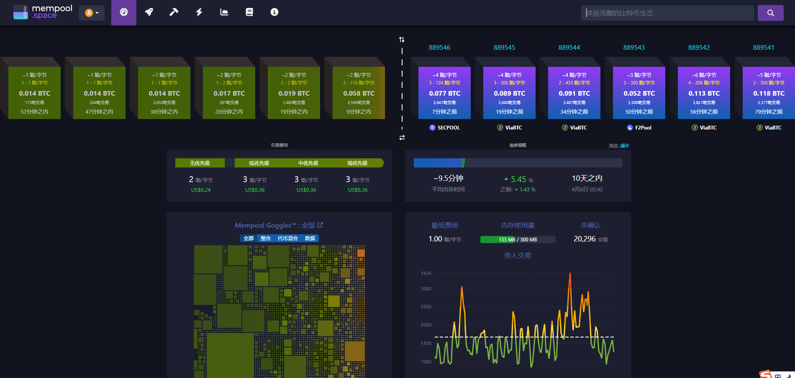Click the horizontal swap arrows icon
This screenshot has width=795, height=378.
(402, 137)
